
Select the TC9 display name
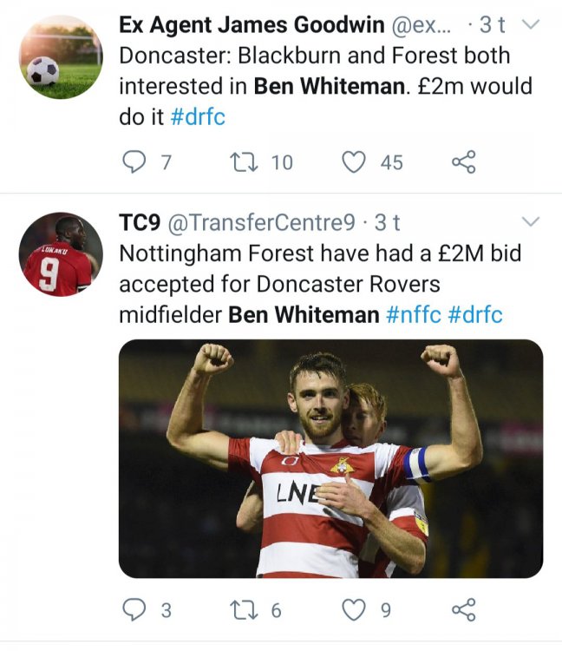click(x=139, y=223)
